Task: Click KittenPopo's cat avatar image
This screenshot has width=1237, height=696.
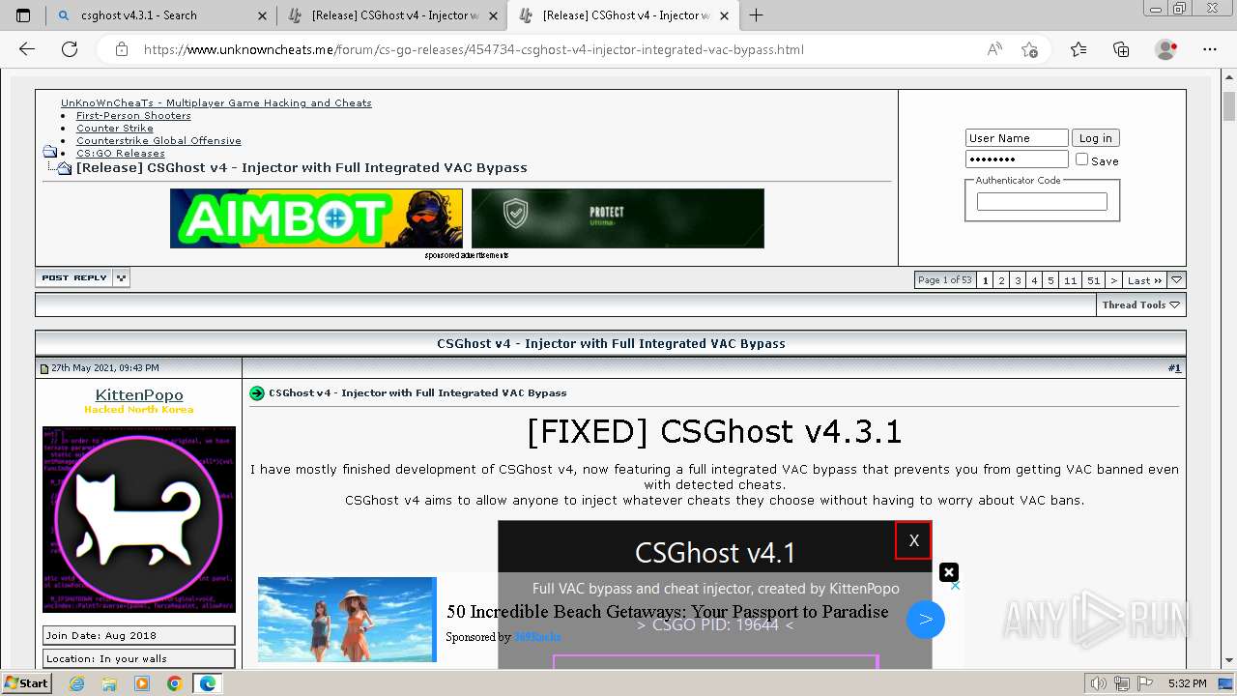Action: 139,519
